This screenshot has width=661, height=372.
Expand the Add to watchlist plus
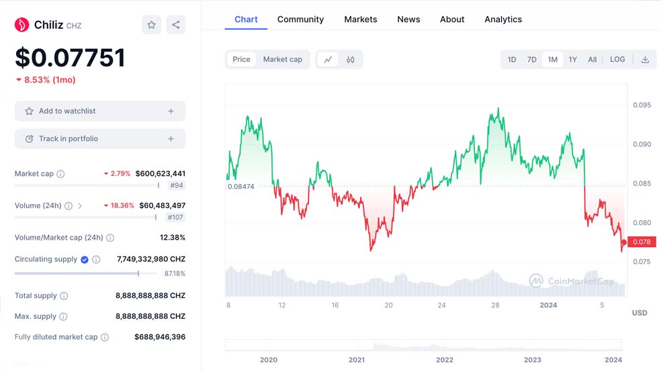point(171,111)
